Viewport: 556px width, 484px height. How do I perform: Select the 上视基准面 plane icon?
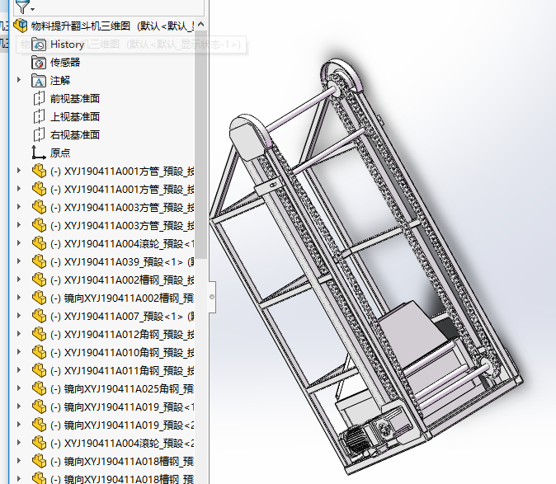[x=39, y=116]
